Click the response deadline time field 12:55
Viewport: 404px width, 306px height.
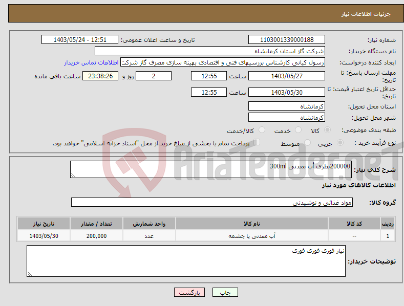point(209,76)
